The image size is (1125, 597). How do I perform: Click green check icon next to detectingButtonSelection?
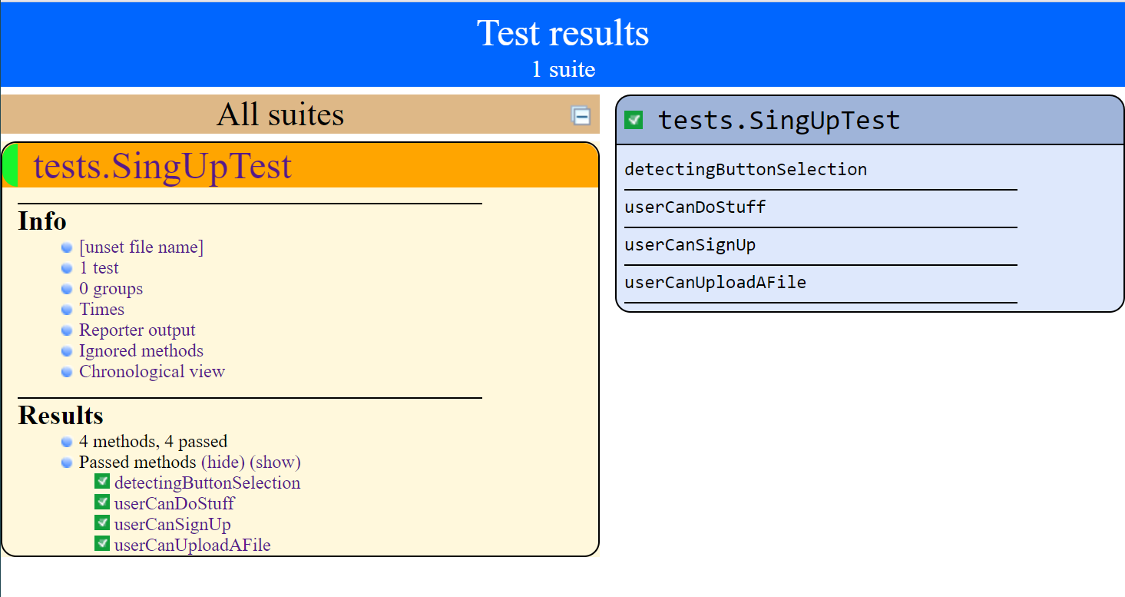coord(102,482)
